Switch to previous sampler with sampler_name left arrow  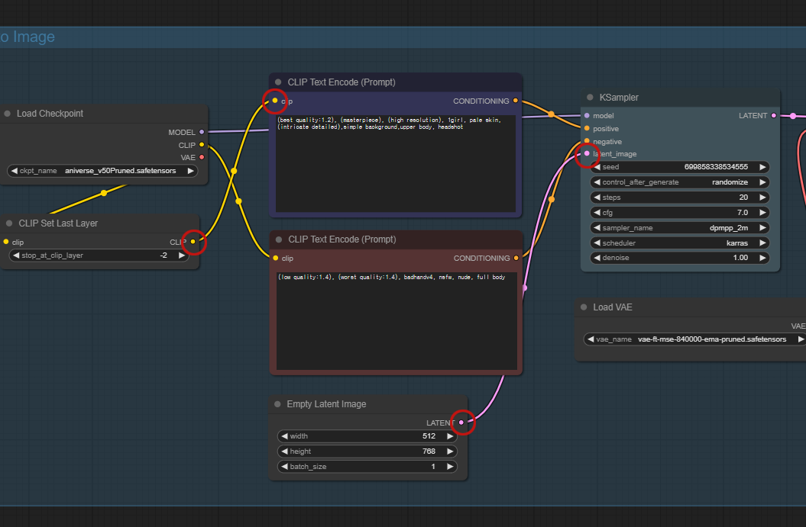597,228
